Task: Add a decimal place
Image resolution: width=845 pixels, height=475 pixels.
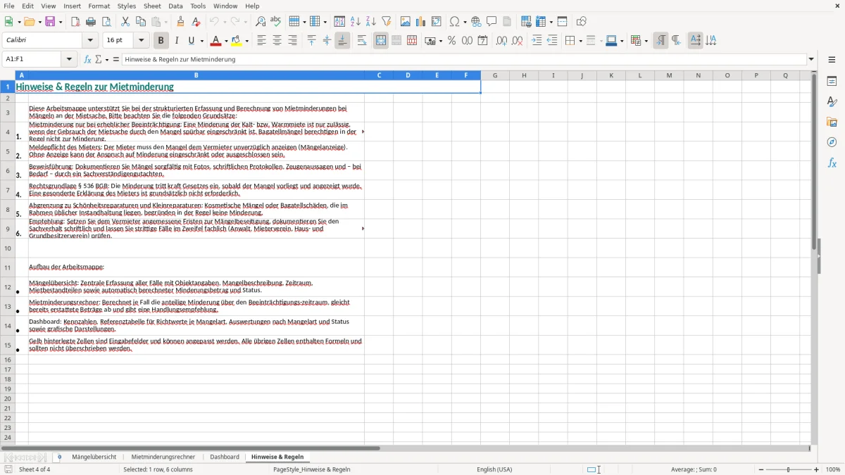Action: (x=501, y=41)
